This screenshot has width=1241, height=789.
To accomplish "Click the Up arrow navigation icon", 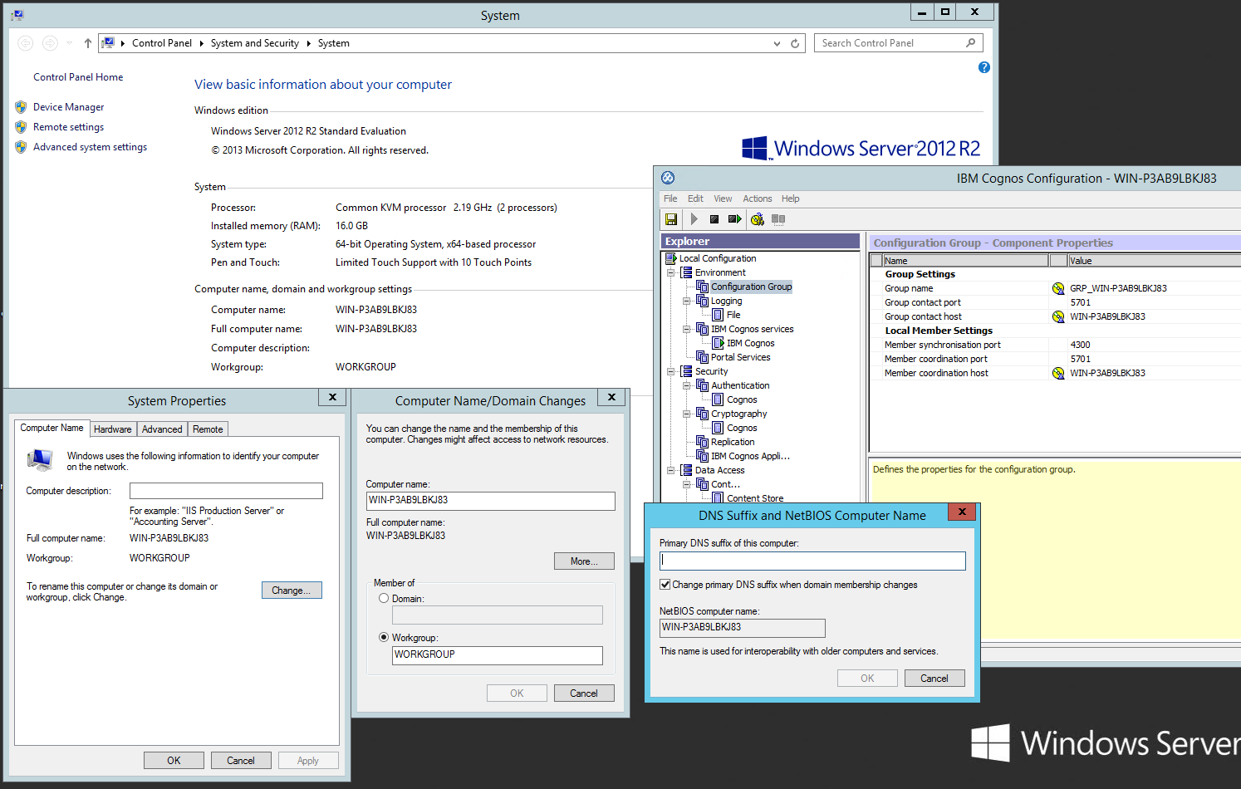I will point(88,43).
